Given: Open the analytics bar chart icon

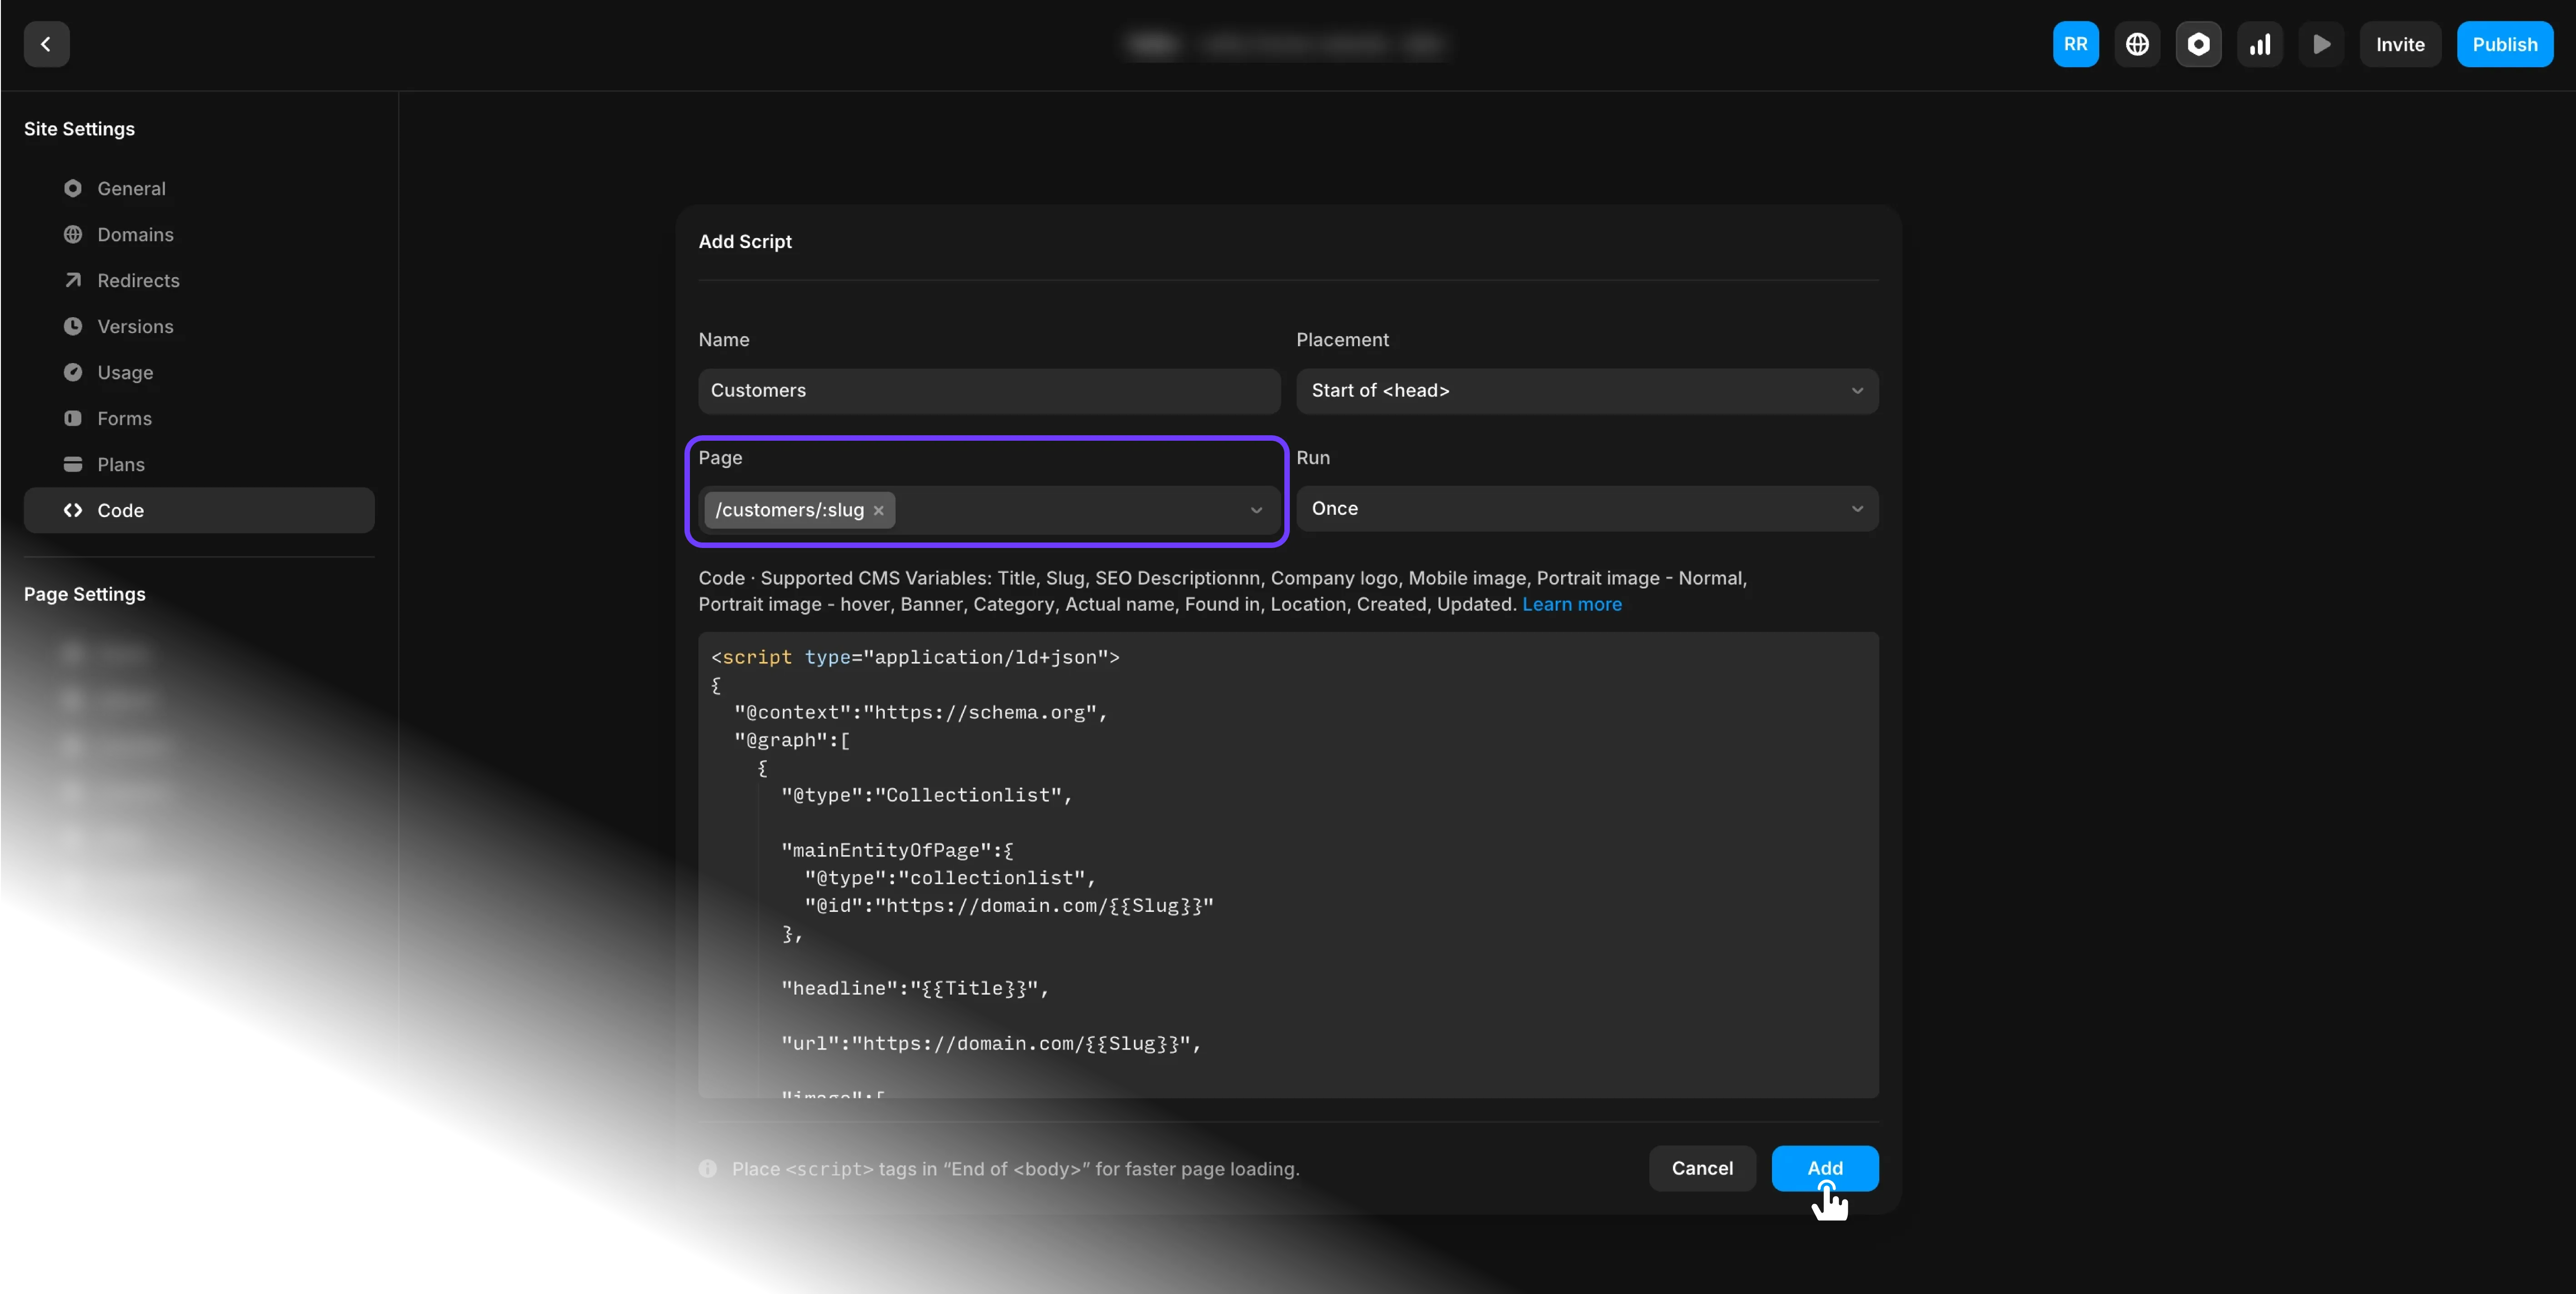Looking at the screenshot, I should coord(2260,44).
